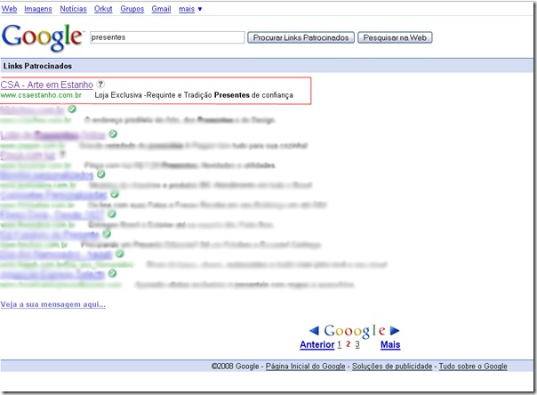The image size is (537, 395).
Task: Click the Google logo
Action: point(43,37)
